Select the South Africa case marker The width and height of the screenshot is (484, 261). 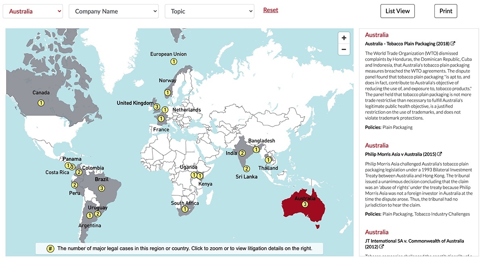click(x=185, y=209)
